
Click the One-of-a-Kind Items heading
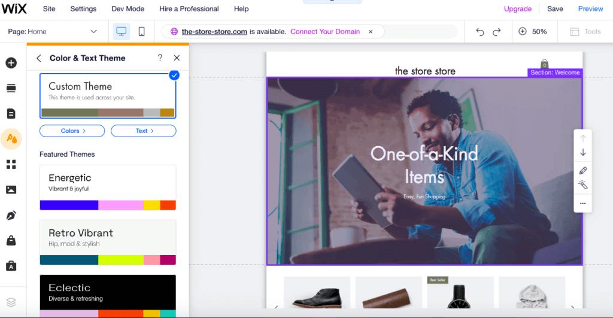coord(424,165)
